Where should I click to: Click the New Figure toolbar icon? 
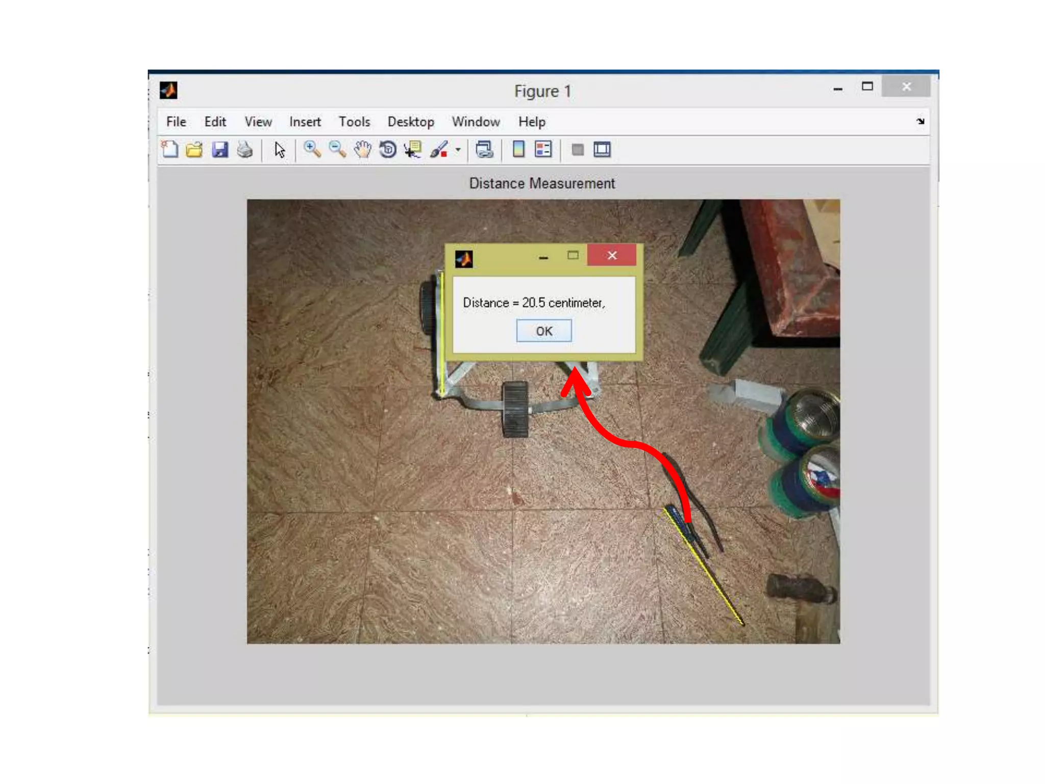[x=169, y=150]
